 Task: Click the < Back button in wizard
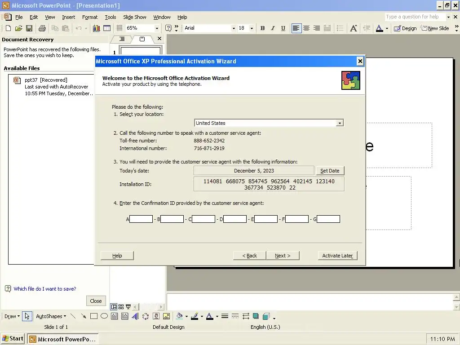pos(249,256)
